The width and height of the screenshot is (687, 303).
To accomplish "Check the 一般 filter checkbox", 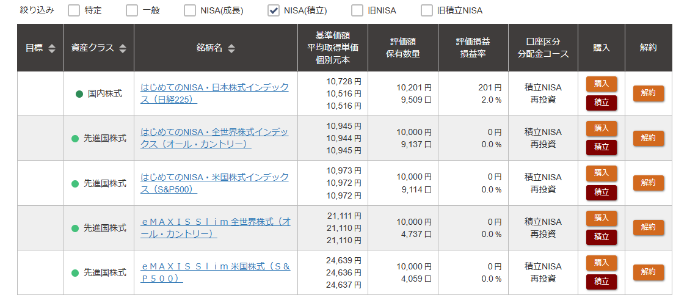I will tap(131, 10).
